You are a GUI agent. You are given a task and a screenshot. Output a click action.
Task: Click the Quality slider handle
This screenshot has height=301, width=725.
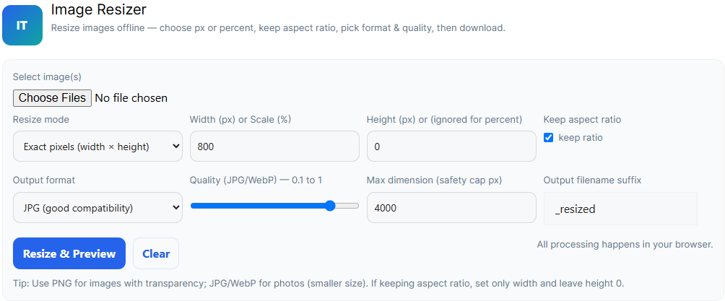330,206
